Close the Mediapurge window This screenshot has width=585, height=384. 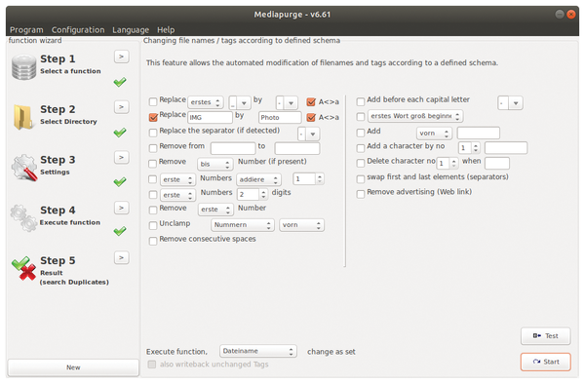click(570, 15)
